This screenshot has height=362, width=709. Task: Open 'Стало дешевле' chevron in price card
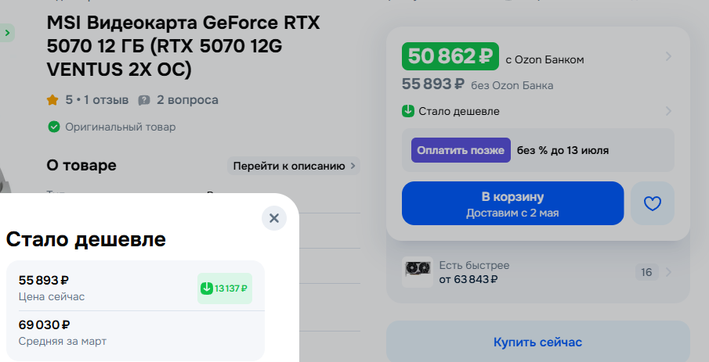tap(668, 111)
